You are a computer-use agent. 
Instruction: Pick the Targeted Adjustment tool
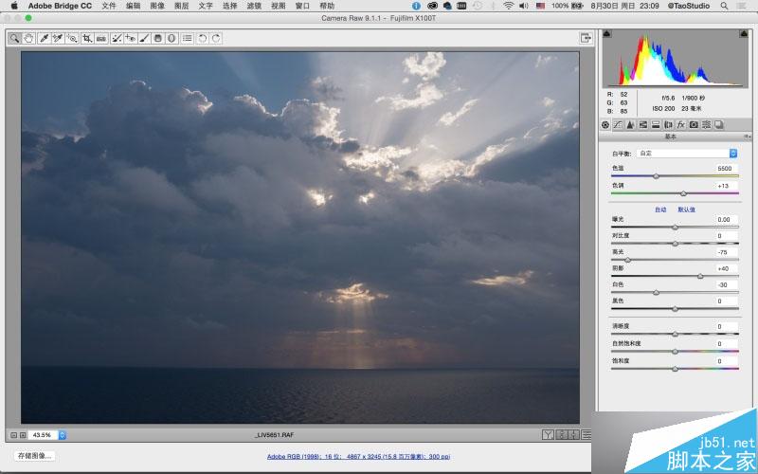tap(73, 38)
